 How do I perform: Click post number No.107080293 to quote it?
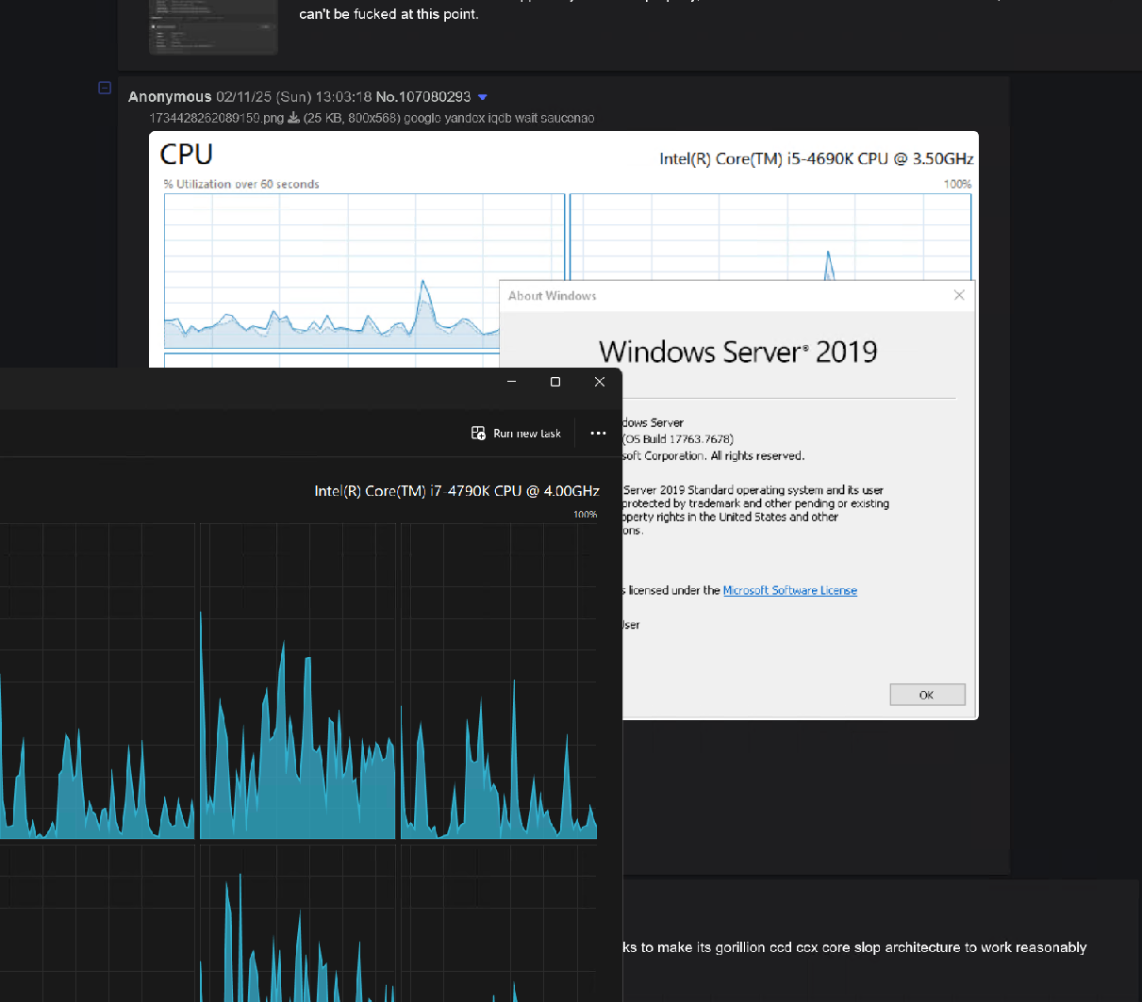click(x=423, y=97)
